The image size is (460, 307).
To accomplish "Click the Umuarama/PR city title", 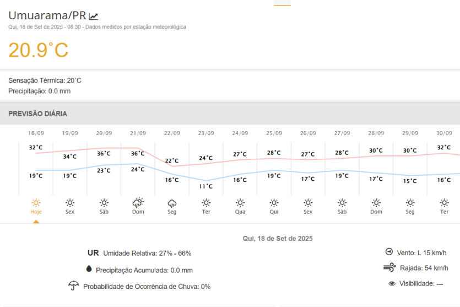I will (47, 15).
